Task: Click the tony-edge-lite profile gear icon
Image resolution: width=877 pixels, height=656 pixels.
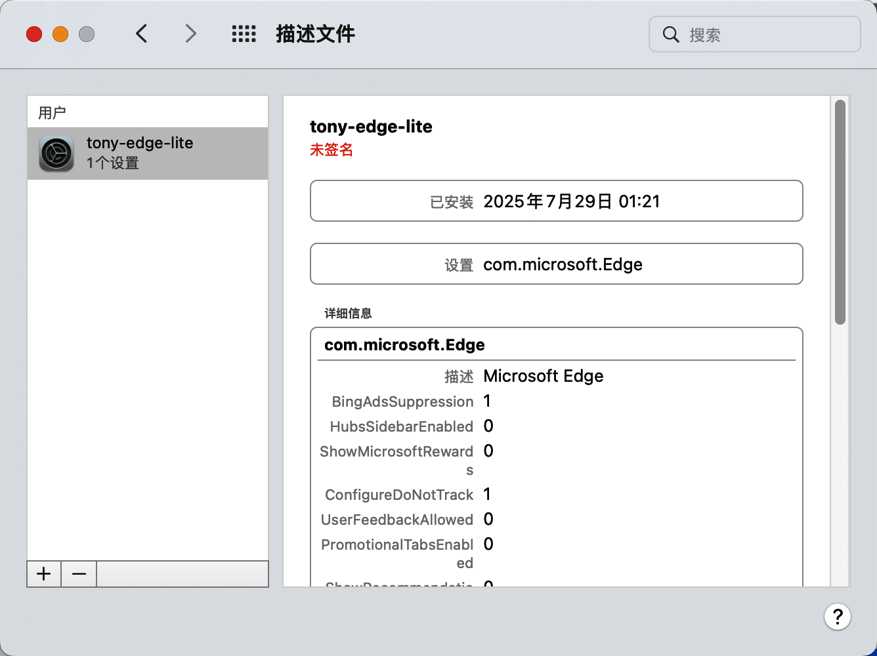Action: click(56, 154)
